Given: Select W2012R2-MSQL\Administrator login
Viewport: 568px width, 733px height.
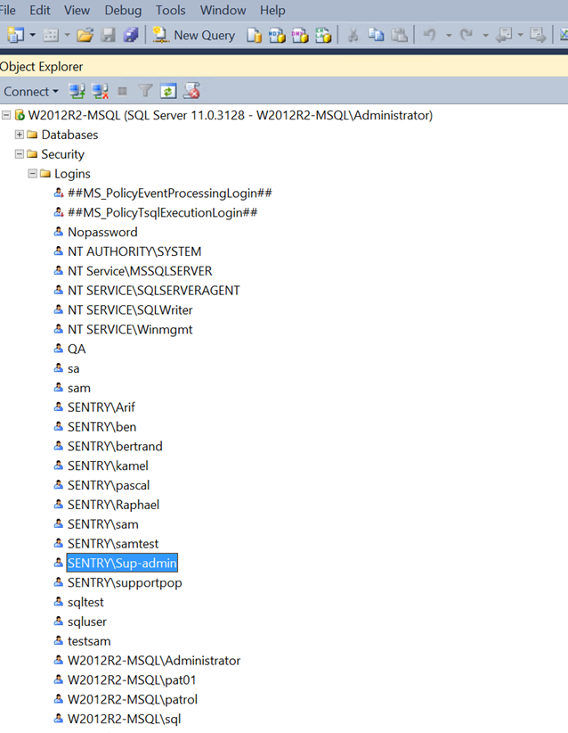Looking at the screenshot, I should click(x=154, y=661).
